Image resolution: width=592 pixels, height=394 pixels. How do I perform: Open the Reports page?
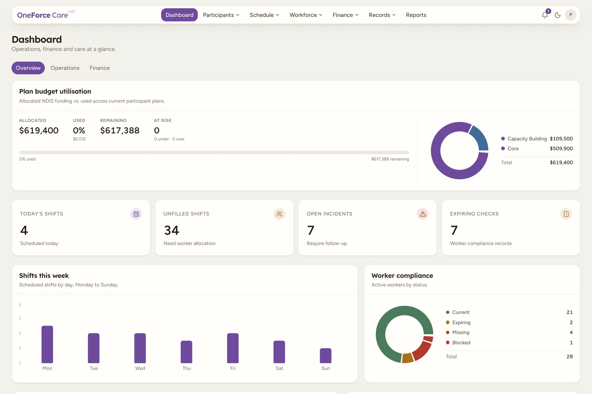tap(416, 15)
